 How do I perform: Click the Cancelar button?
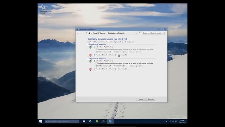point(151,99)
